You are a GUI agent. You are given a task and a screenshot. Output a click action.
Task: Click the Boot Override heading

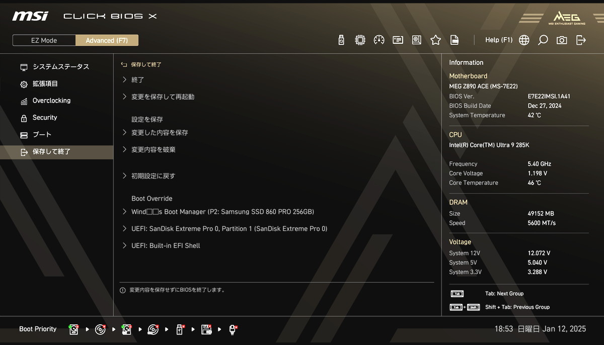[x=152, y=199]
